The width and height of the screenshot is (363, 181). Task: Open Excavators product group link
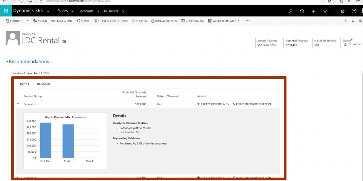(x=30, y=104)
